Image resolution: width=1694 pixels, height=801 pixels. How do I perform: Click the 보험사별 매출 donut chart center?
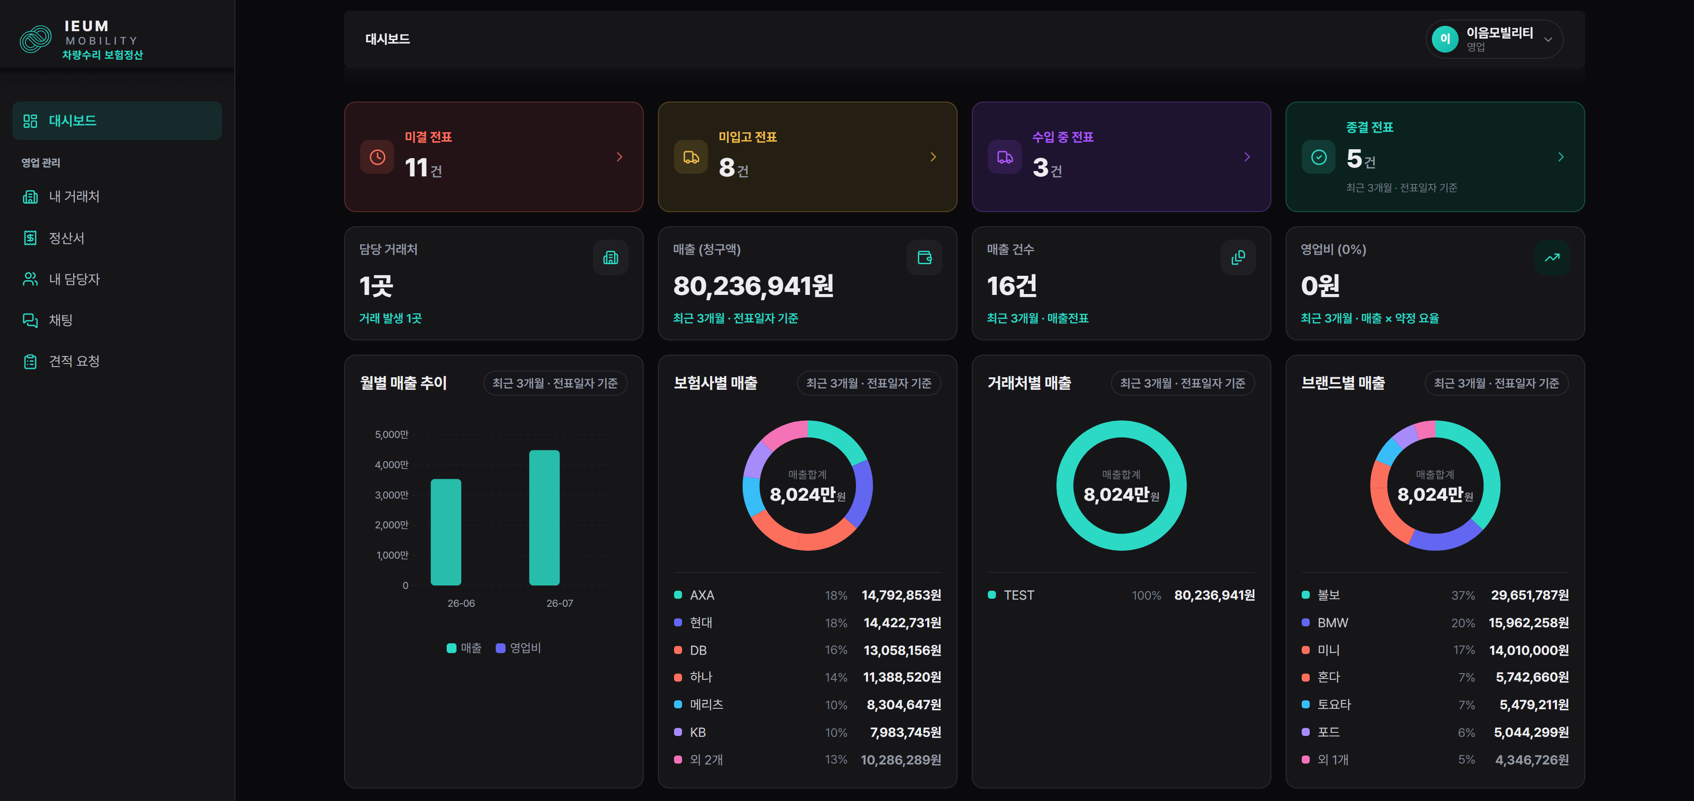[807, 486]
